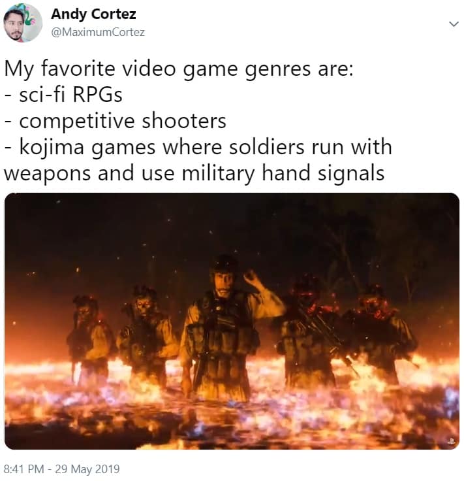
Task: Click the 8:41 PM timestamp
Action: coord(23,469)
